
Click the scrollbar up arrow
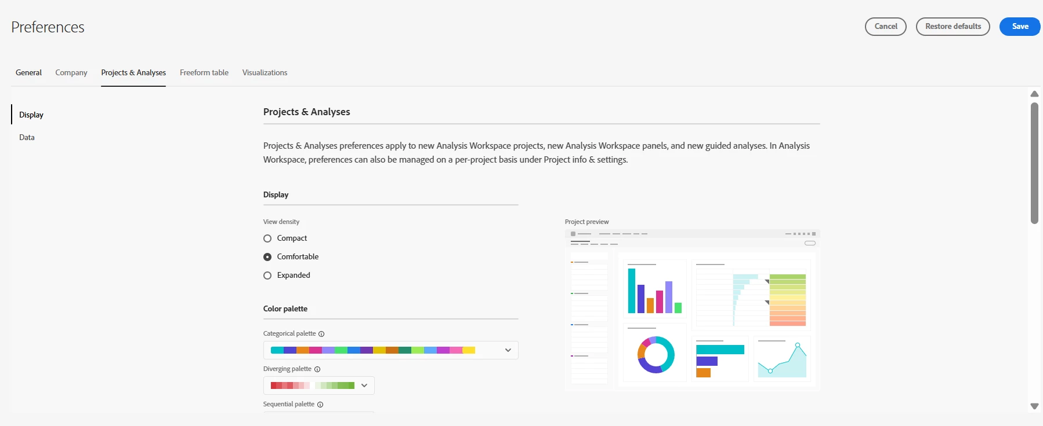(x=1034, y=94)
